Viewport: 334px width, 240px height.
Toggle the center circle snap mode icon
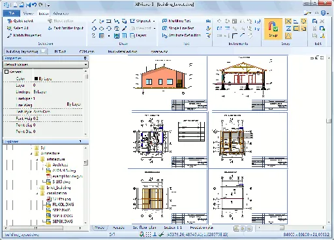[303, 21]
